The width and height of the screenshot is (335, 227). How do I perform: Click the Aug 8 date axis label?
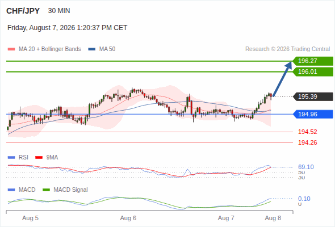pyautogui.click(x=273, y=218)
